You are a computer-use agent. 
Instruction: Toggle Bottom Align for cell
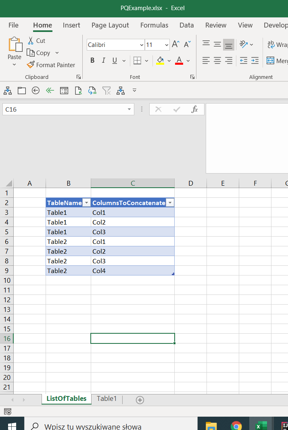point(229,45)
